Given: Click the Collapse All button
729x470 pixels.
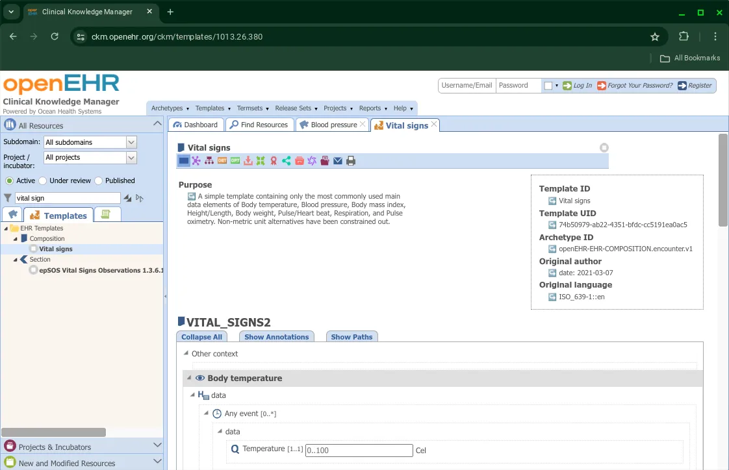Looking at the screenshot, I should click(201, 337).
